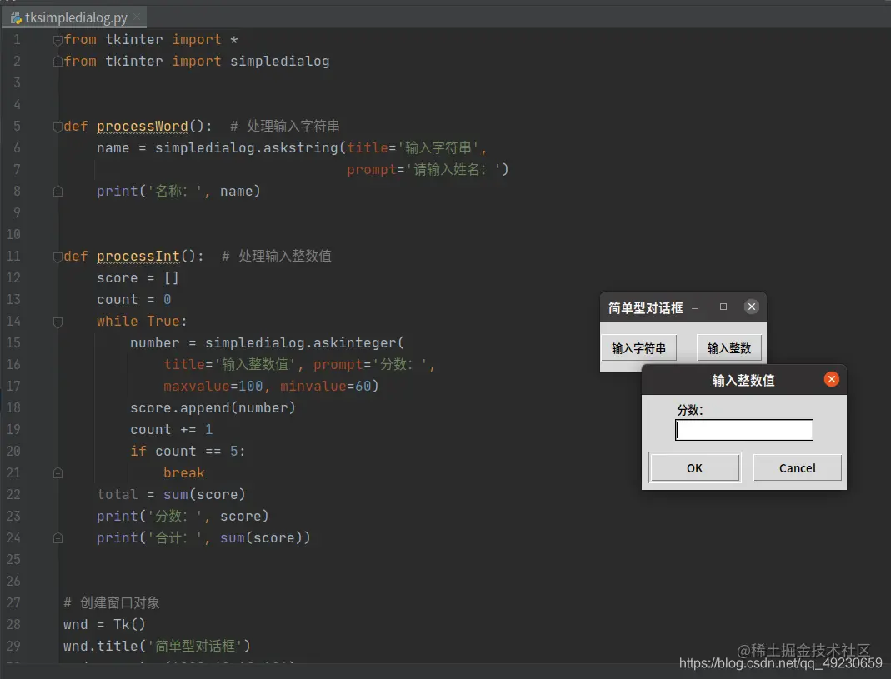Maximize the 简单型对话框 window

click(723, 307)
